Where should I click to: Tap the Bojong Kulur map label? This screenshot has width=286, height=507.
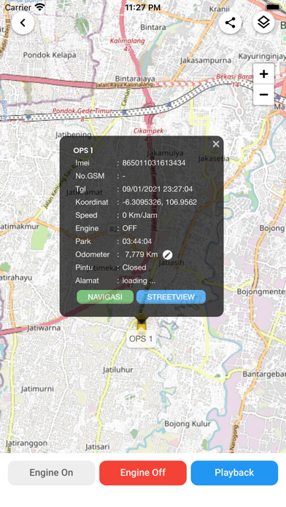(188, 424)
